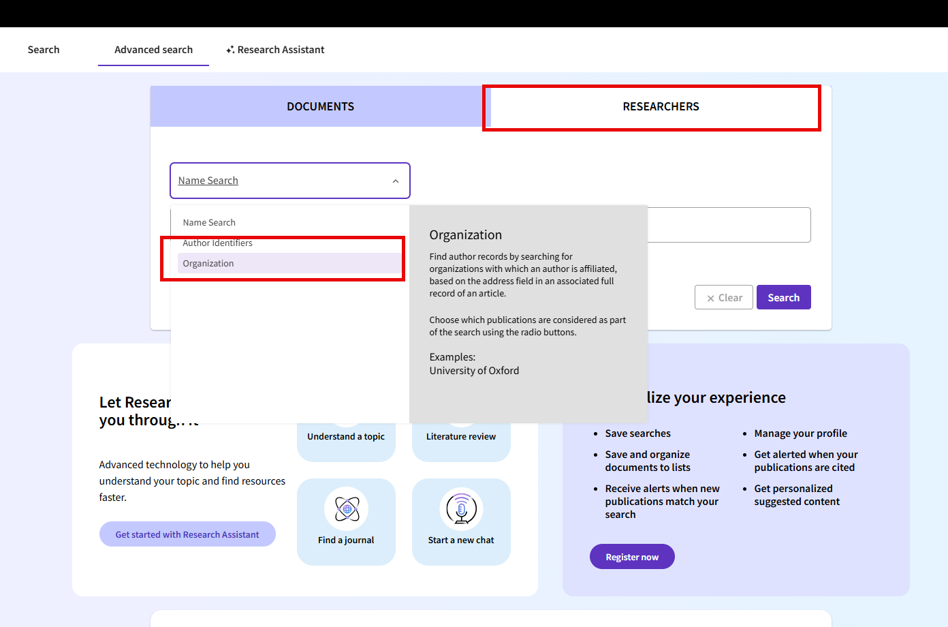Collapse the dropdown using the chevron arrow
Screen dimensions: 948x627
point(396,181)
